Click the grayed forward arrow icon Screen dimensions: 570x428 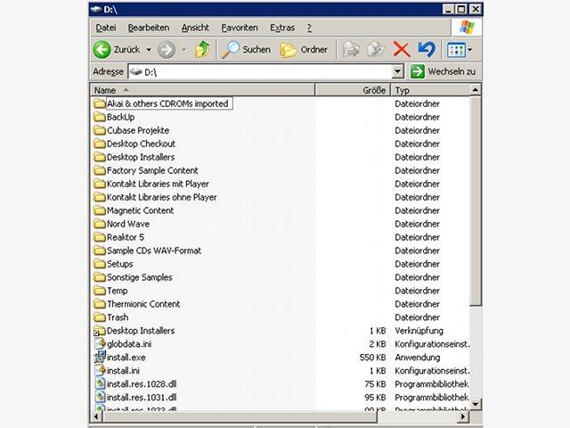pos(167,50)
